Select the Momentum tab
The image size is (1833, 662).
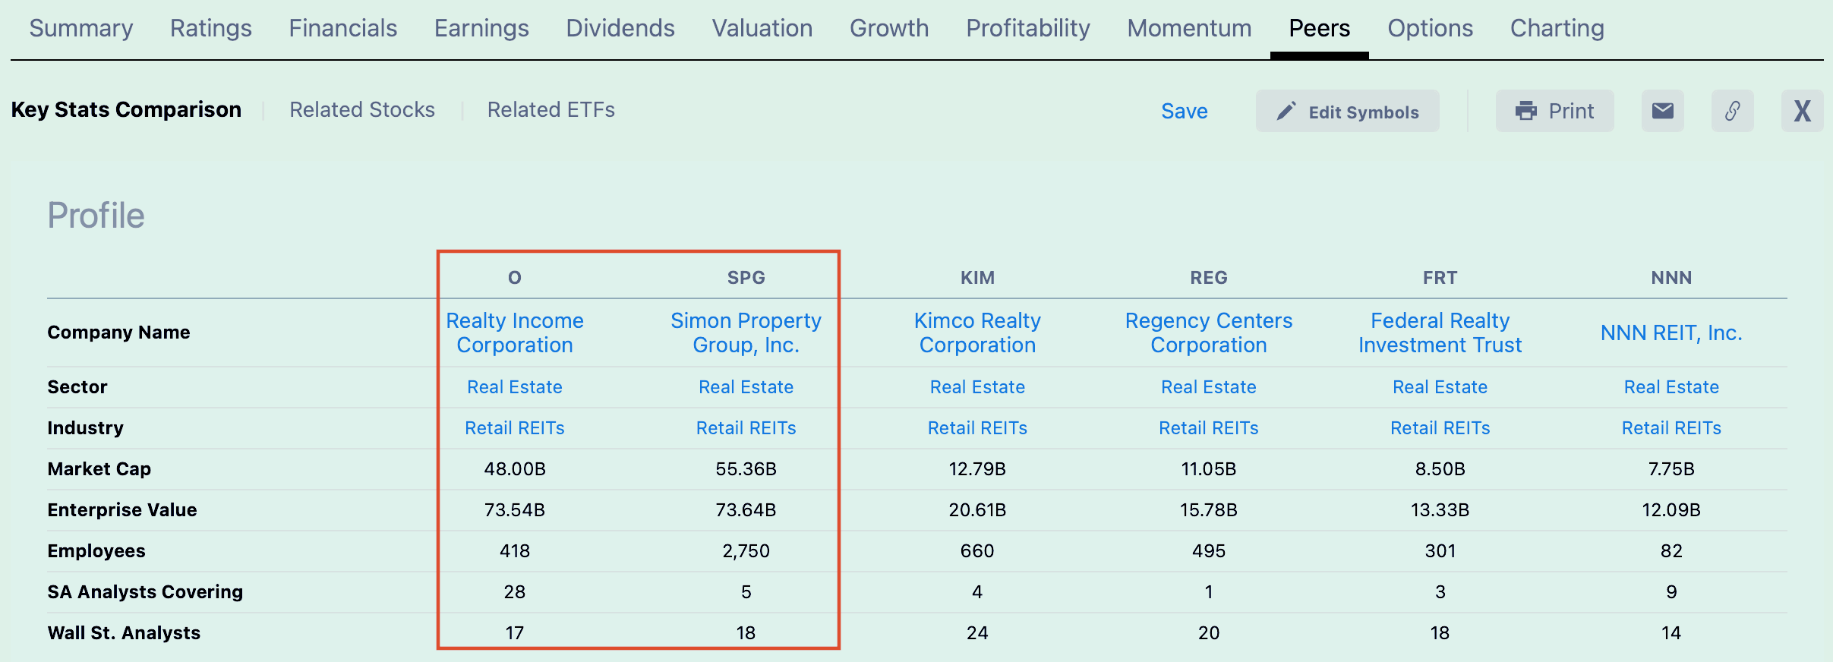point(1189,28)
